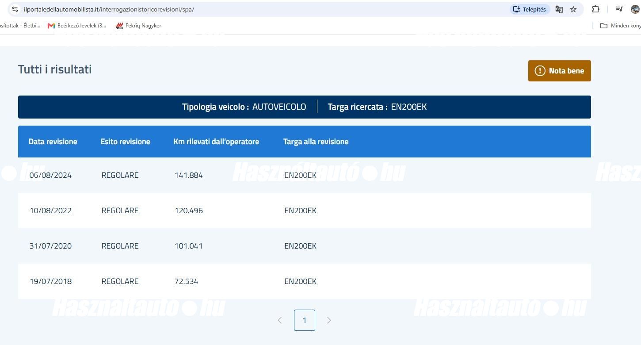Click the Telepítés install app button
Screen dimensions: 641x345
click(x=530, y=9)
